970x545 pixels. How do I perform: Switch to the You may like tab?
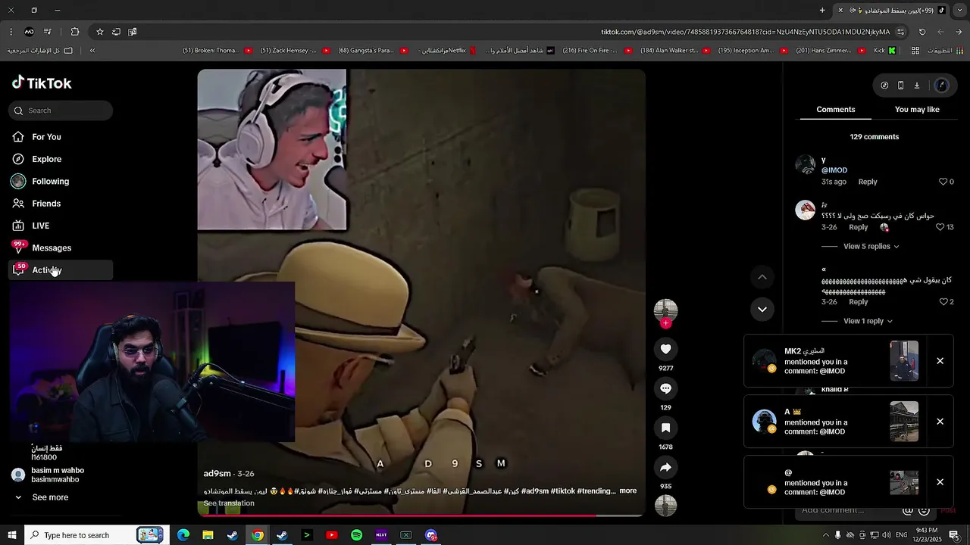917,110
